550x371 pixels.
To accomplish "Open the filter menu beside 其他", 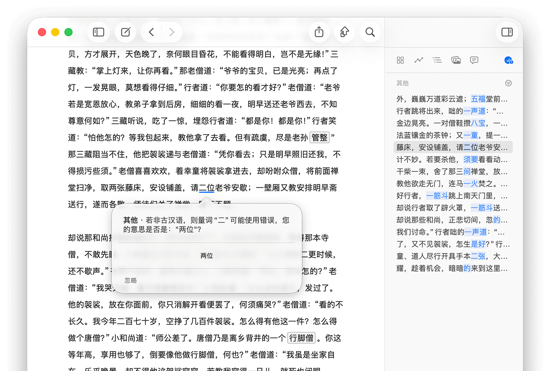I will [508, 83].
